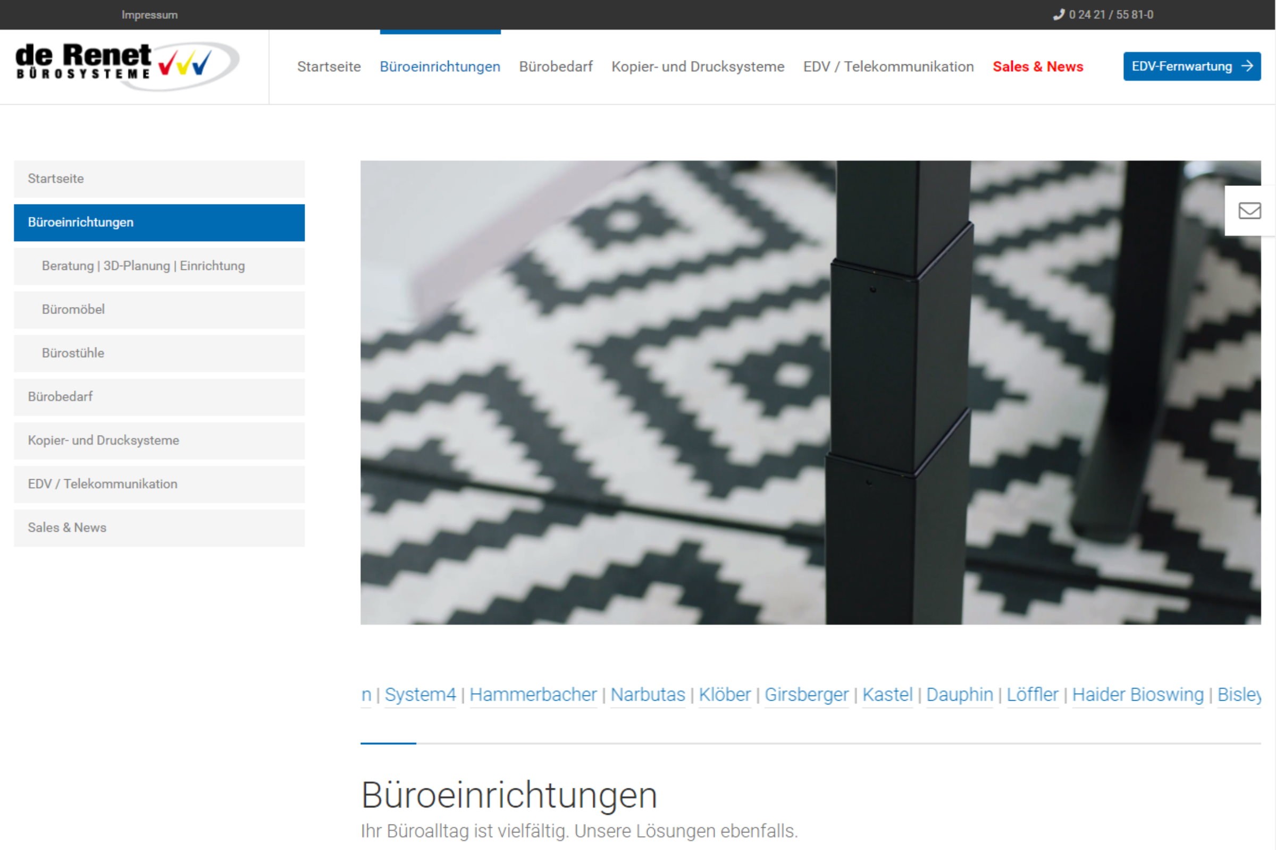Go to Sales & News in top navigation
Viewport: 1276px width, 850px height.
click(x=1037, y=67)
